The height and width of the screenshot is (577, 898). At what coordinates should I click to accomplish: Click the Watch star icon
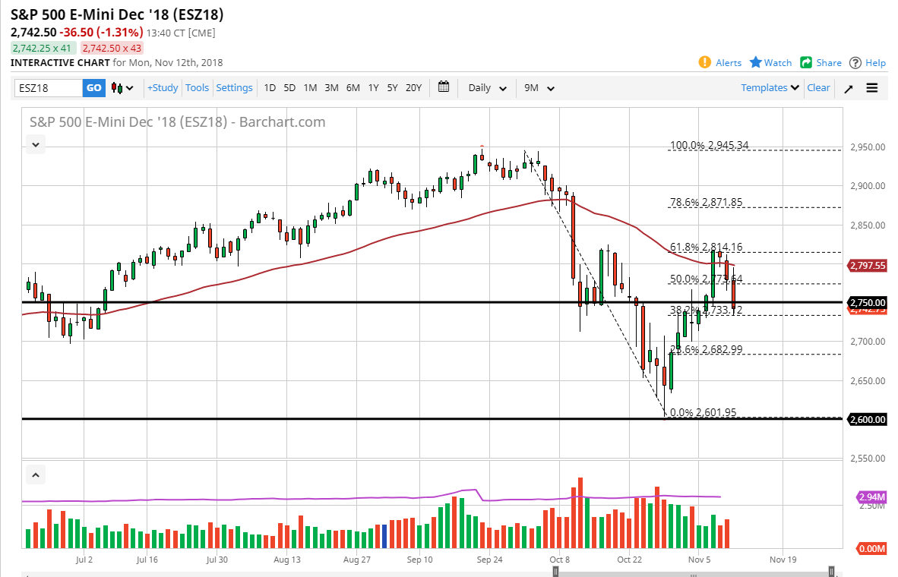pos(756,62)
